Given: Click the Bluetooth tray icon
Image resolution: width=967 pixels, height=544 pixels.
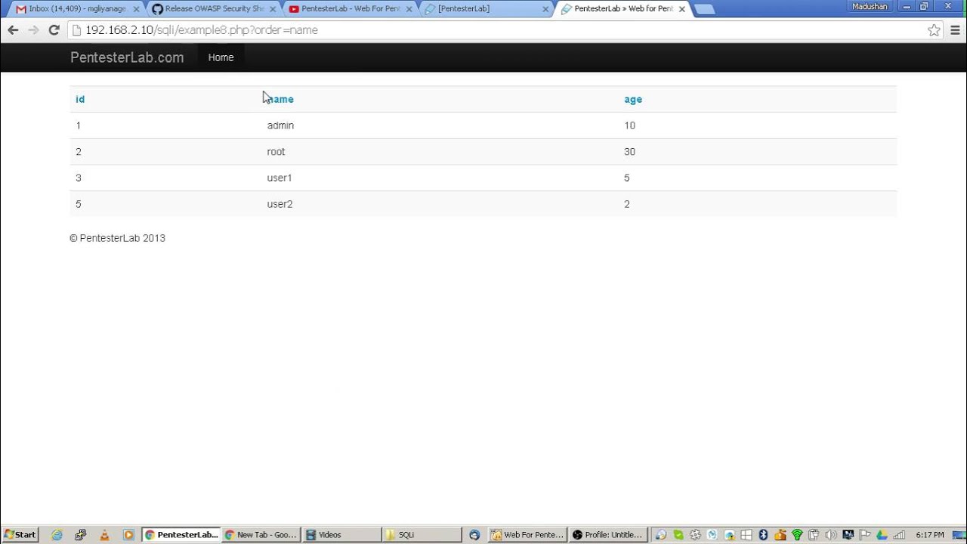Looking at the screenshot, I should [x=763, y=535].
